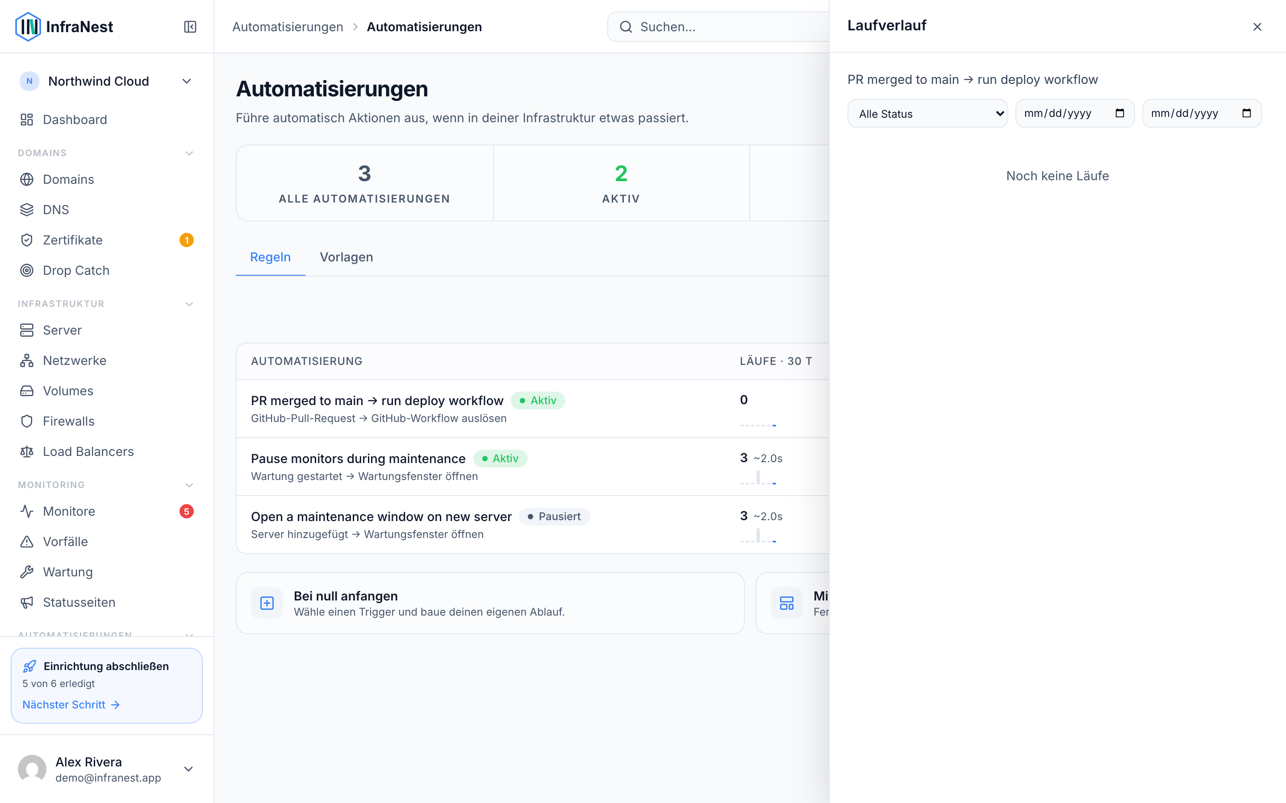The height and width of the screenshot is (803, 1286).
Task: Click the Läufe column header
Action: click(776, 361)
